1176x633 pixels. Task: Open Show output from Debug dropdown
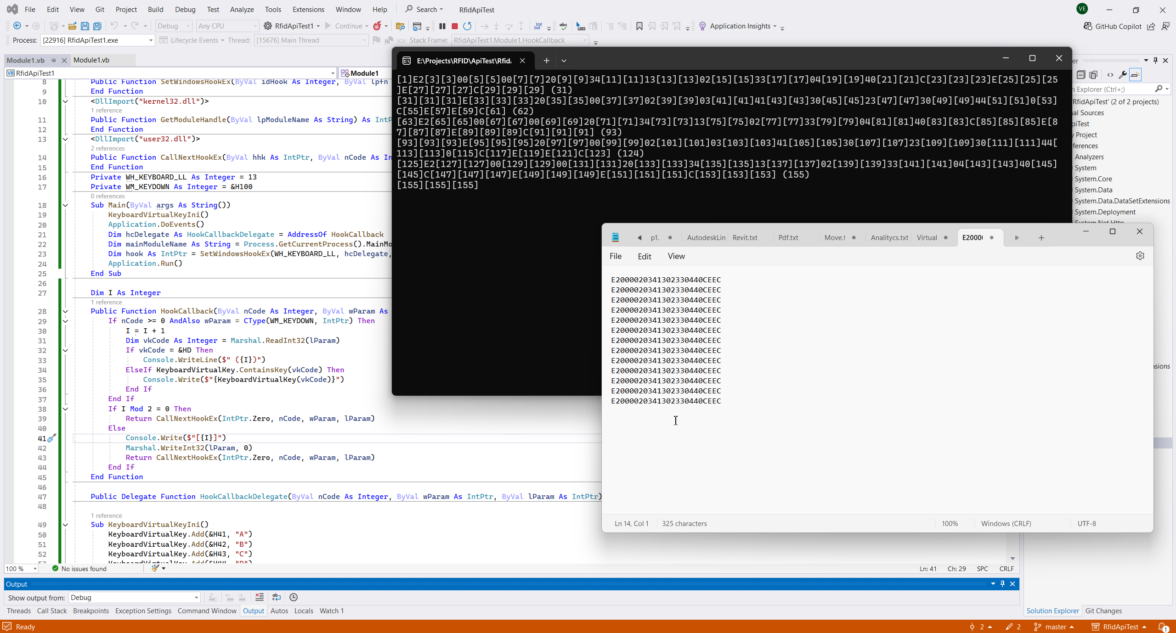134,598
